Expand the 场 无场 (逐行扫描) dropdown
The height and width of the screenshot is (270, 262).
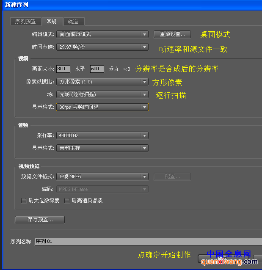tap(102, 94)
